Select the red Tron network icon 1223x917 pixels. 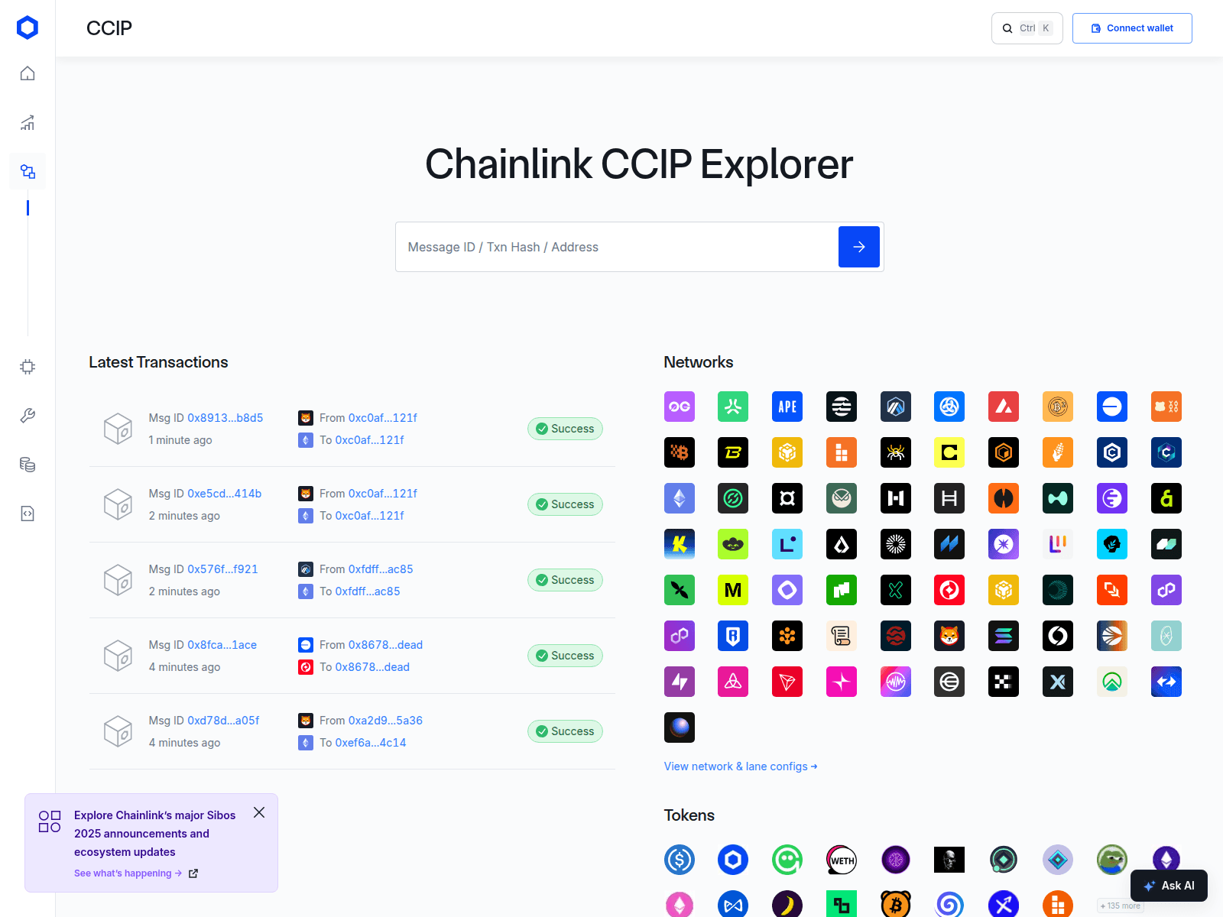point(787,682)
